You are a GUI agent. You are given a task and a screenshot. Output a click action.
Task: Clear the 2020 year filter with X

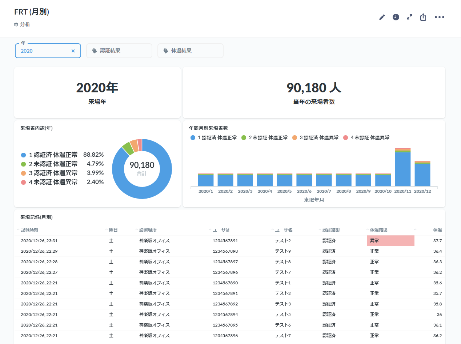(x=73, y=51)
